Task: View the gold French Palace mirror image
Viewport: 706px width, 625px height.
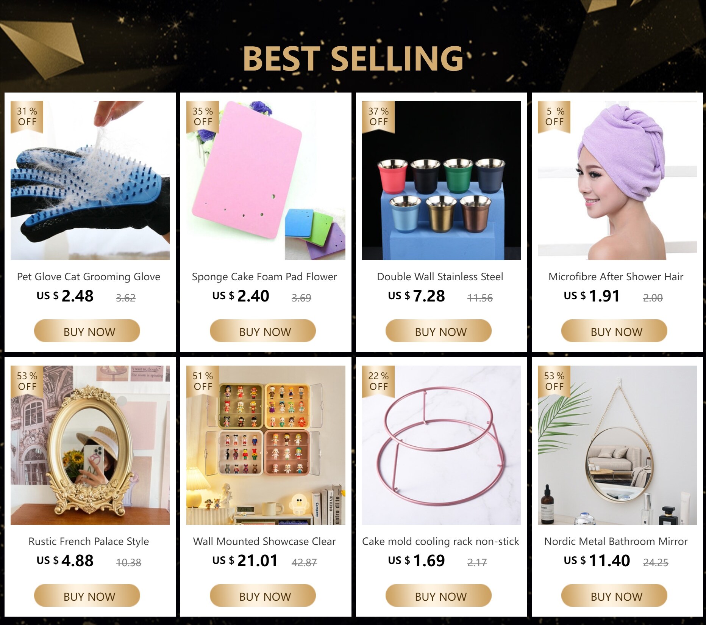Action: [x=90, y=445]
